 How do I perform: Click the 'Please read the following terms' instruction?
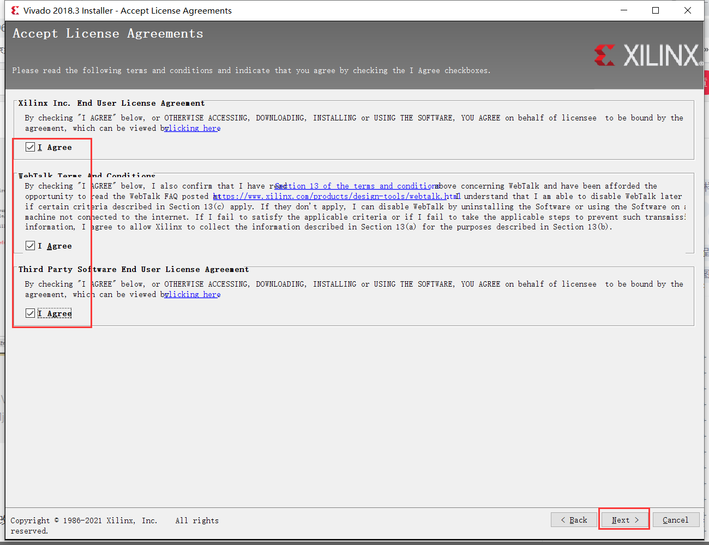(x=251, y=70)
